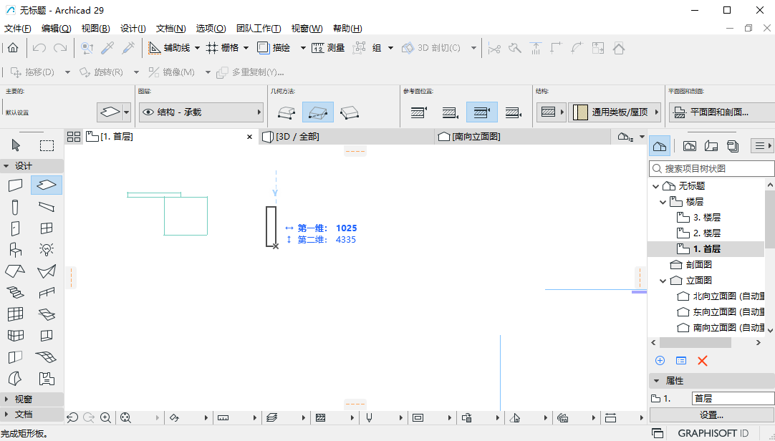Click the Measure tool in toolbar

tap(328, 48)
